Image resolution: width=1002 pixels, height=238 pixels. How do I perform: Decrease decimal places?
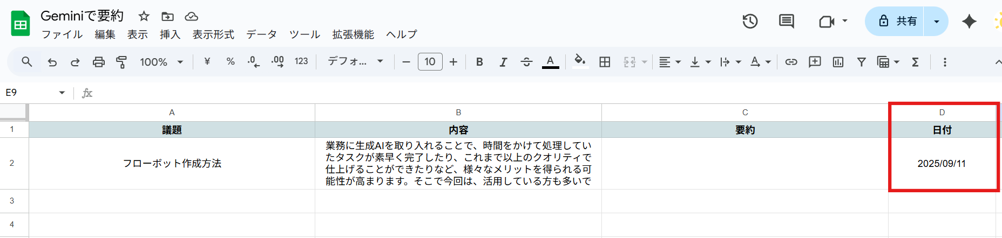click(x=253, y=61)
